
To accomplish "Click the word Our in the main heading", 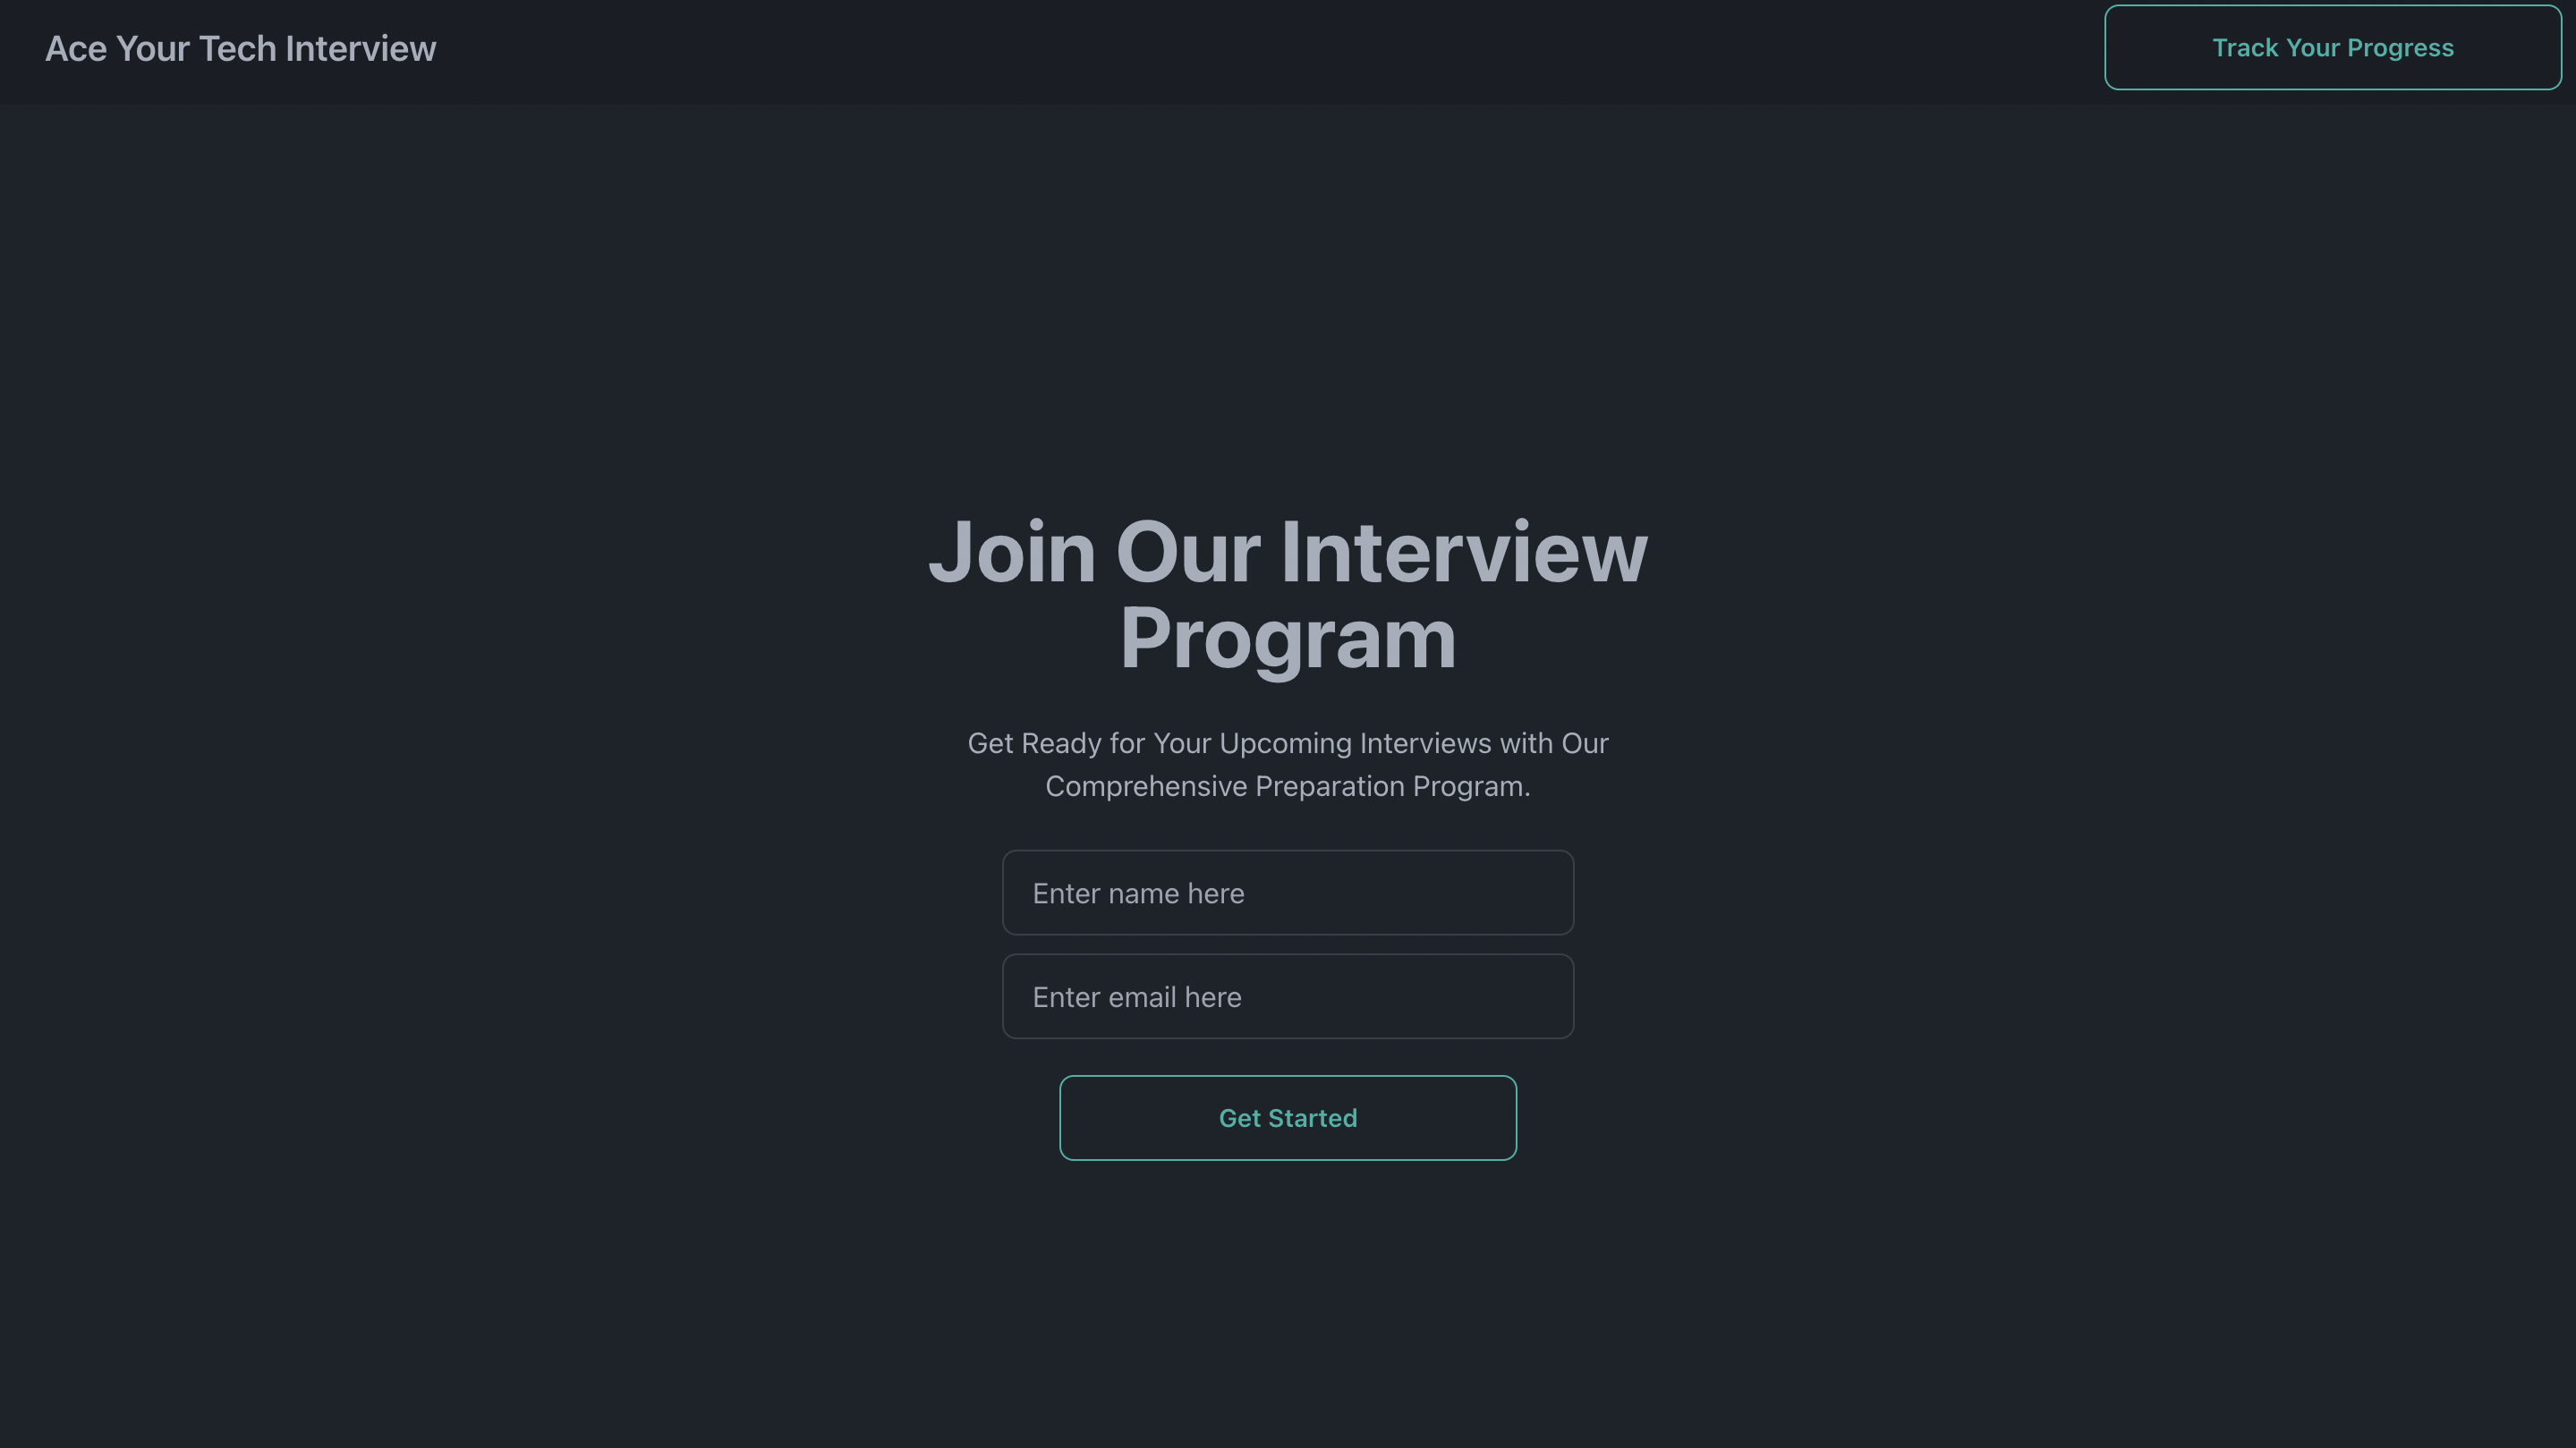I will (x=1188, y=553).
